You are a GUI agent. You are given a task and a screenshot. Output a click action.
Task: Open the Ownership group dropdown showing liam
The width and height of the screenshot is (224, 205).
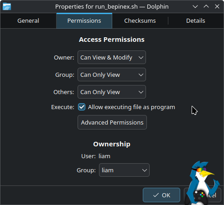click(124, 170)
